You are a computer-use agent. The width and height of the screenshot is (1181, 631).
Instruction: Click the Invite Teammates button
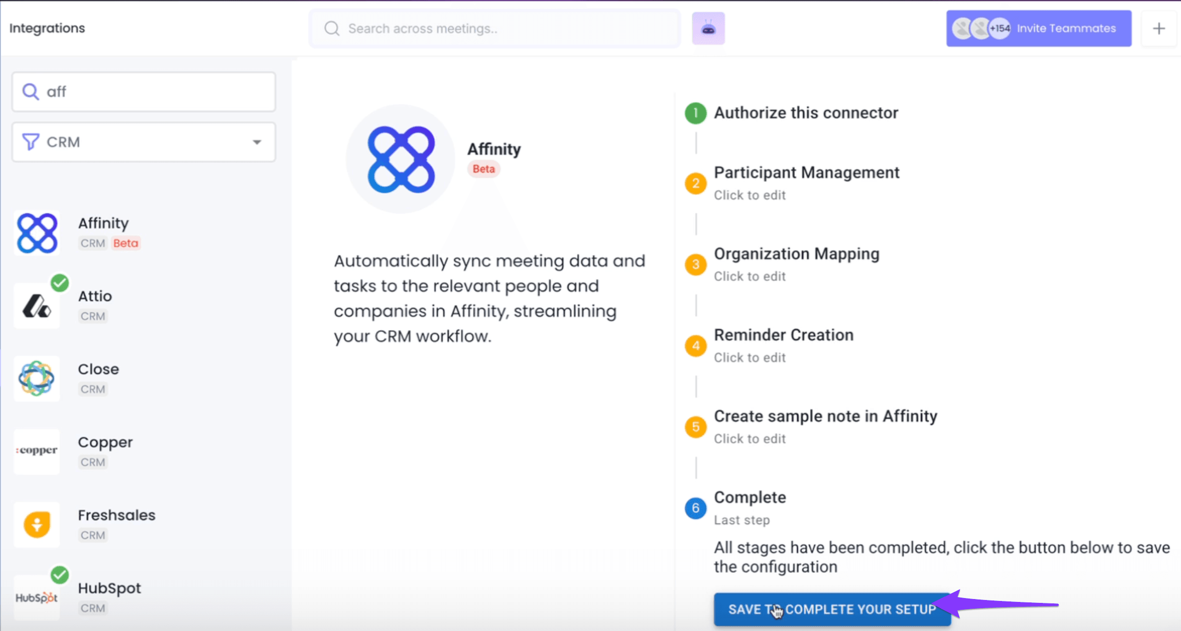[1038, 29]
